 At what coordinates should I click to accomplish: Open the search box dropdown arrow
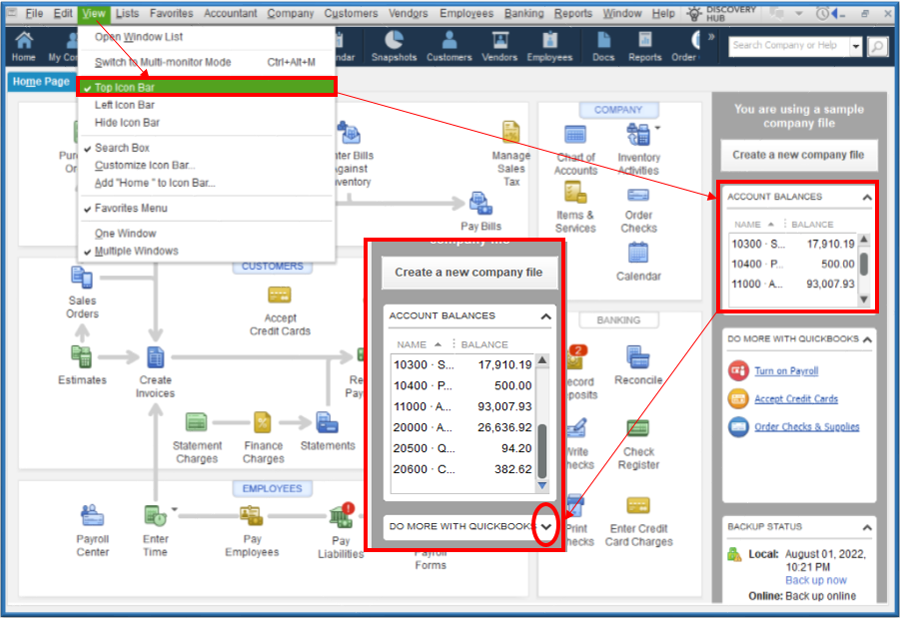coord(856,47)
